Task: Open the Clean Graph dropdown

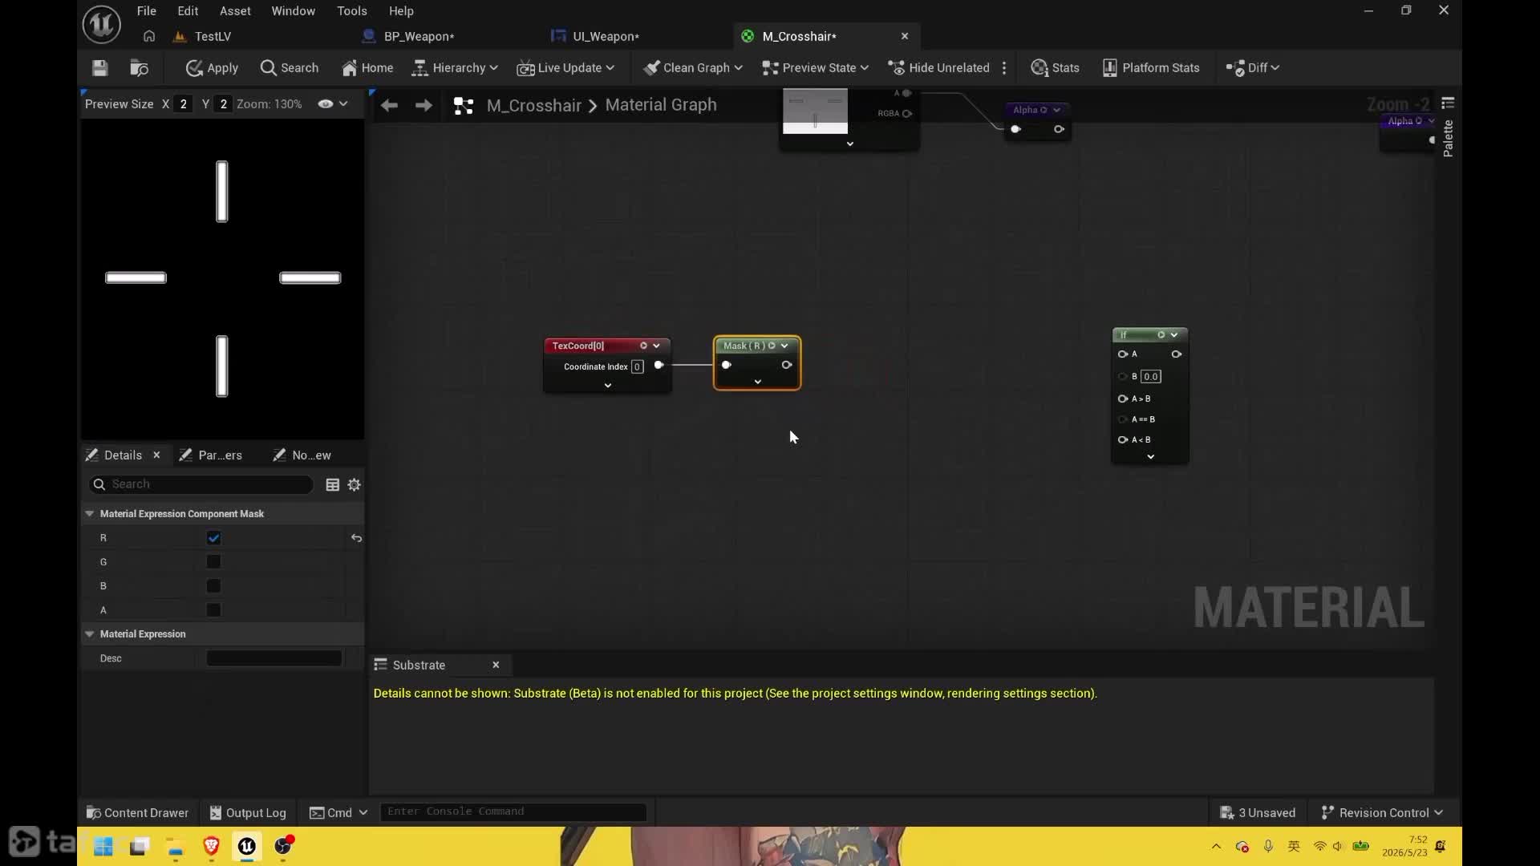Action: [x=693, y=68]
